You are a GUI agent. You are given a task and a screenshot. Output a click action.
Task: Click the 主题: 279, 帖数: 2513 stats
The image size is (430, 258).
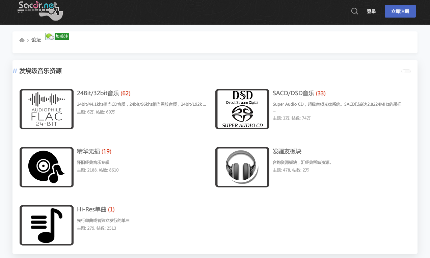point(97,228)
